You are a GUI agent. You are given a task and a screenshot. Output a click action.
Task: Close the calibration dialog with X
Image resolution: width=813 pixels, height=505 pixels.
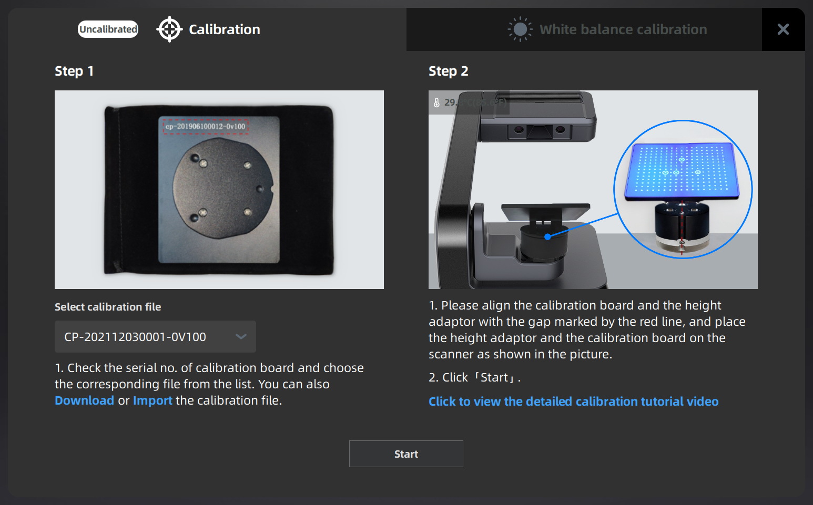[783, 29]
